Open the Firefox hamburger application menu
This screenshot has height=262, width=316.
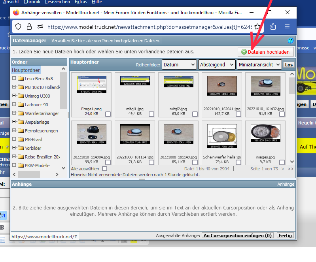tap(287, 26)
